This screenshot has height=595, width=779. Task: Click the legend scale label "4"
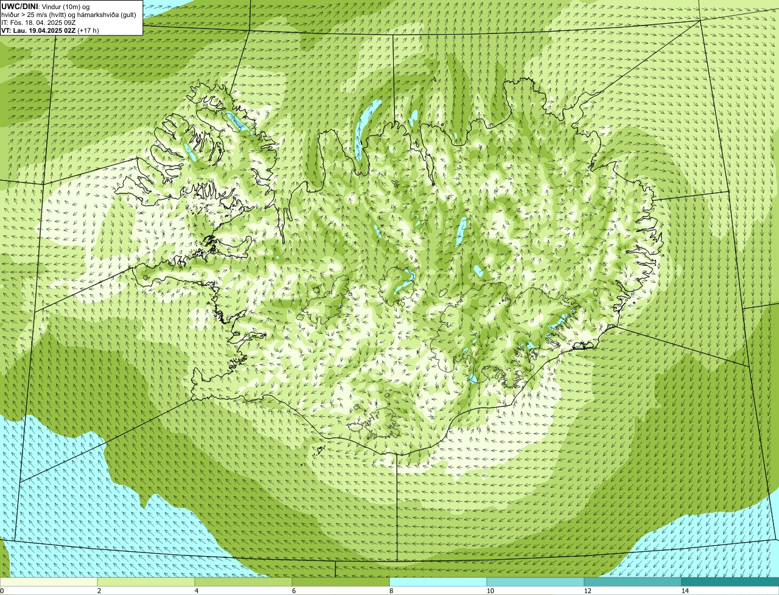pos(196,591)
